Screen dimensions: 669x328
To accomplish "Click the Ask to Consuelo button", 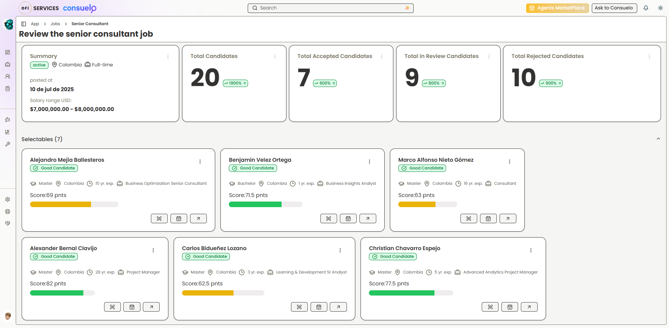I will (614, 8).
